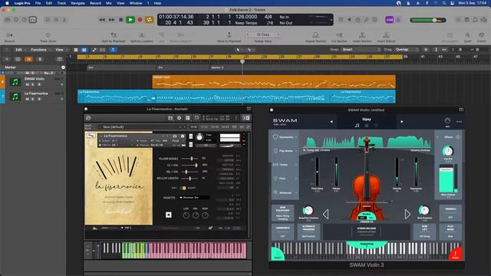
Task: Adjust the Vibrato slider in SWAM
Action: coord(336,172)
